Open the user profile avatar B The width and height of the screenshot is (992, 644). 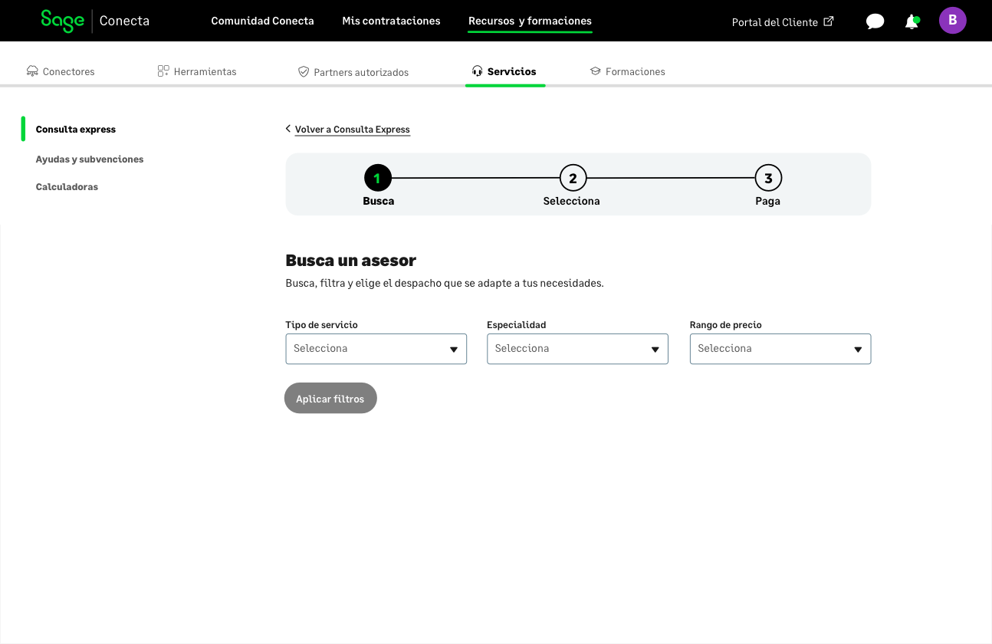pyautogui.click(x=952, y=21)
